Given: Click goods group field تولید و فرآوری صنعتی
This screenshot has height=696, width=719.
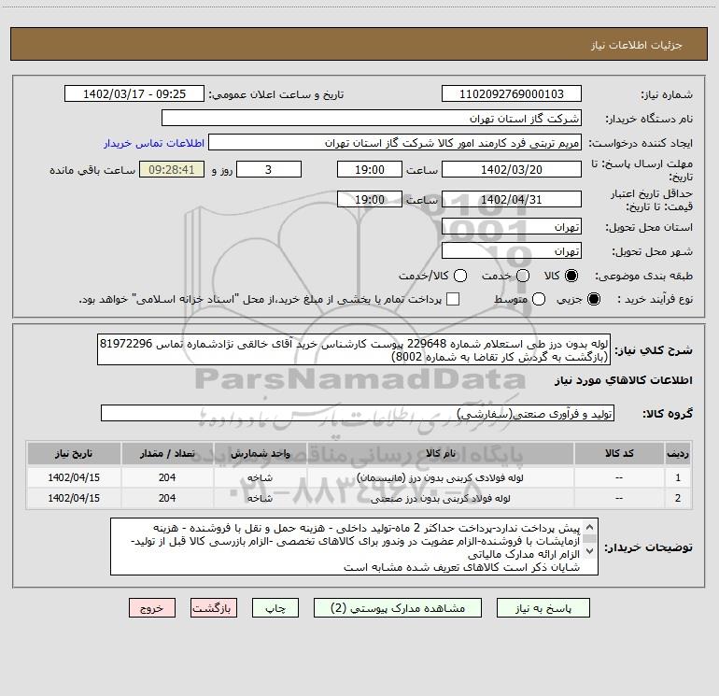Looking at the screenshot, I should pyautogui.click(x=358, y=413).
